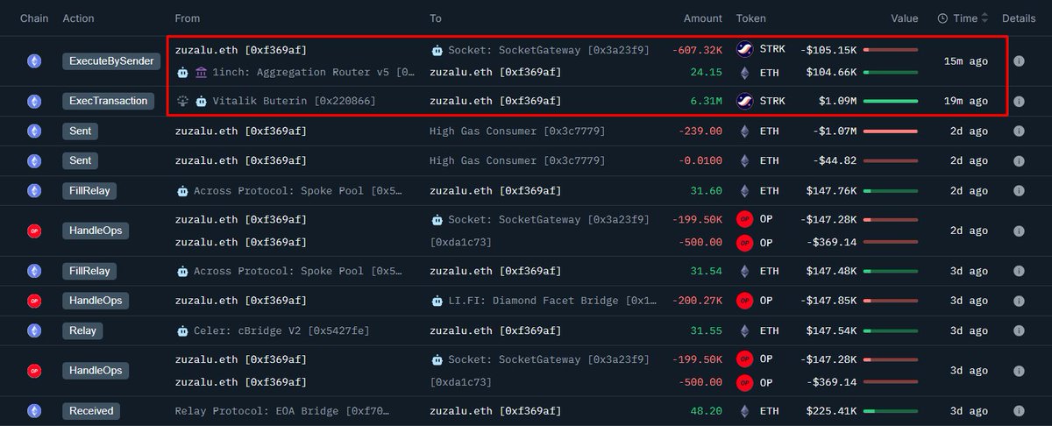
Task: Select the Received action tag
Action: [x=90, y=410]
